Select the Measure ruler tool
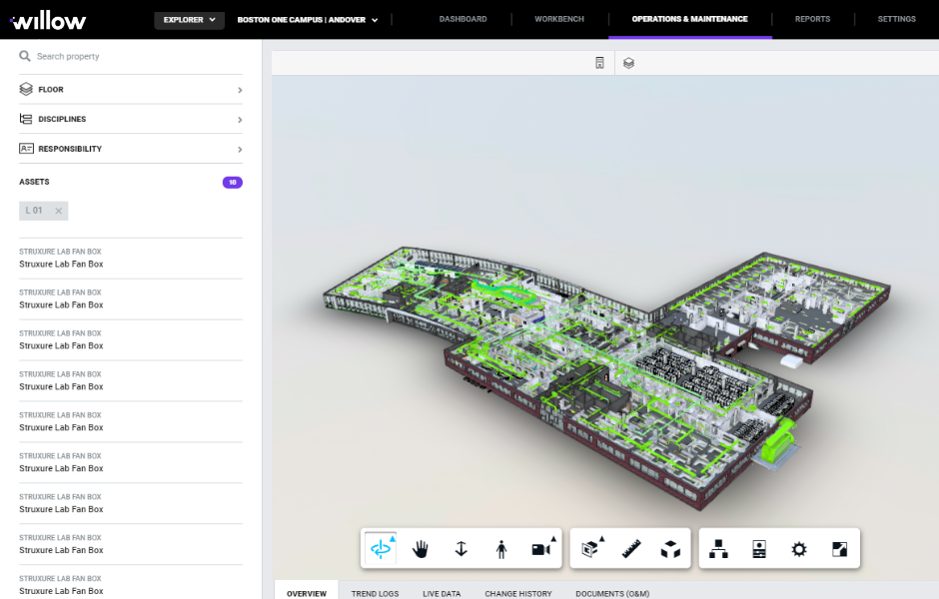The height and width of the screenshot is (599, 939). (630, 548)
